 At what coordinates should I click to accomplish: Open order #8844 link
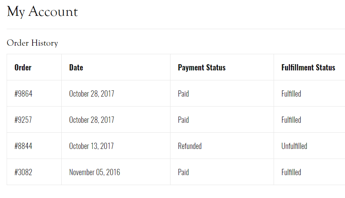23,146
